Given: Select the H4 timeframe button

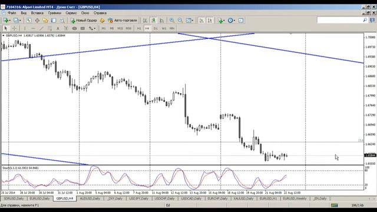Looking at the screenshot, I should [x=147, y=28].
